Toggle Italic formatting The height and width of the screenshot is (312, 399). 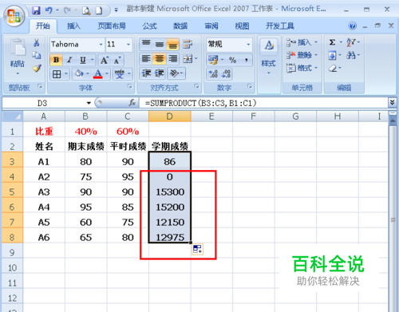69,60
